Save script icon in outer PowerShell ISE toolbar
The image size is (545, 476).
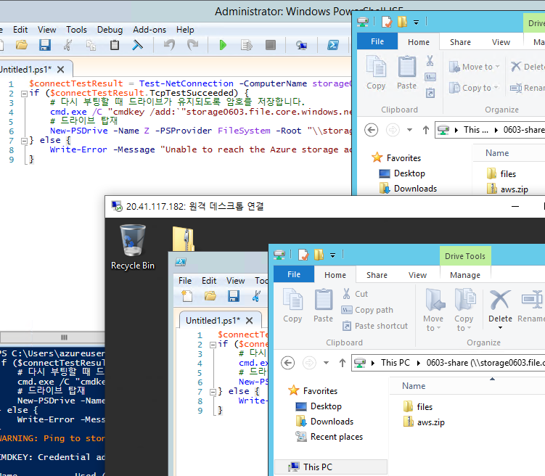(x=45, y=45)
